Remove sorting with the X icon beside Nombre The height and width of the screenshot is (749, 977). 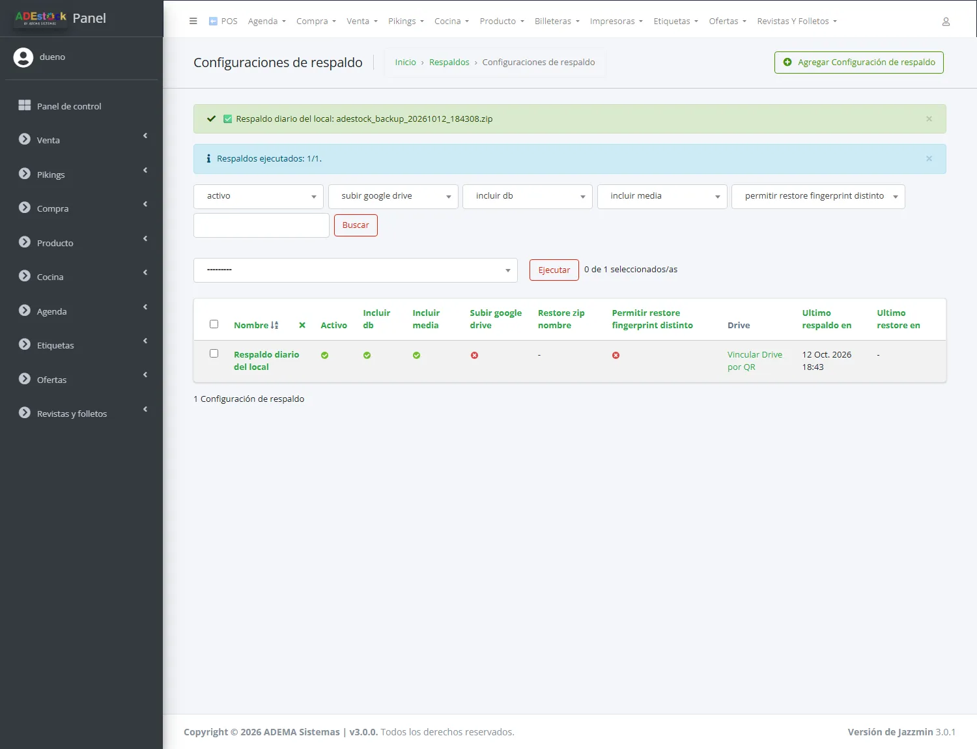coord(302,325)
